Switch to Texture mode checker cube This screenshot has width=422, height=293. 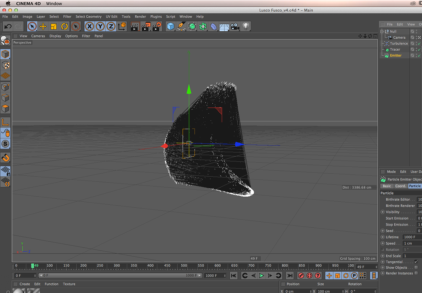click(5, 65)
